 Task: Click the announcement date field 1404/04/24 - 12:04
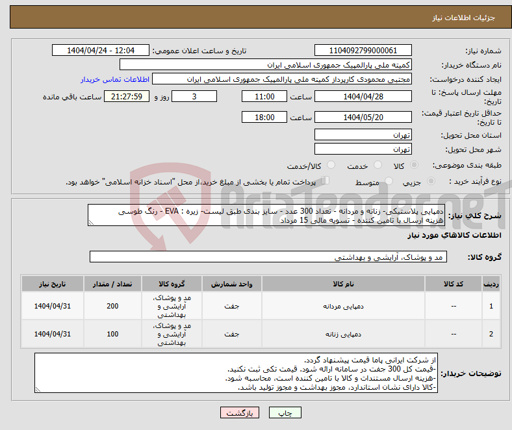101,50
